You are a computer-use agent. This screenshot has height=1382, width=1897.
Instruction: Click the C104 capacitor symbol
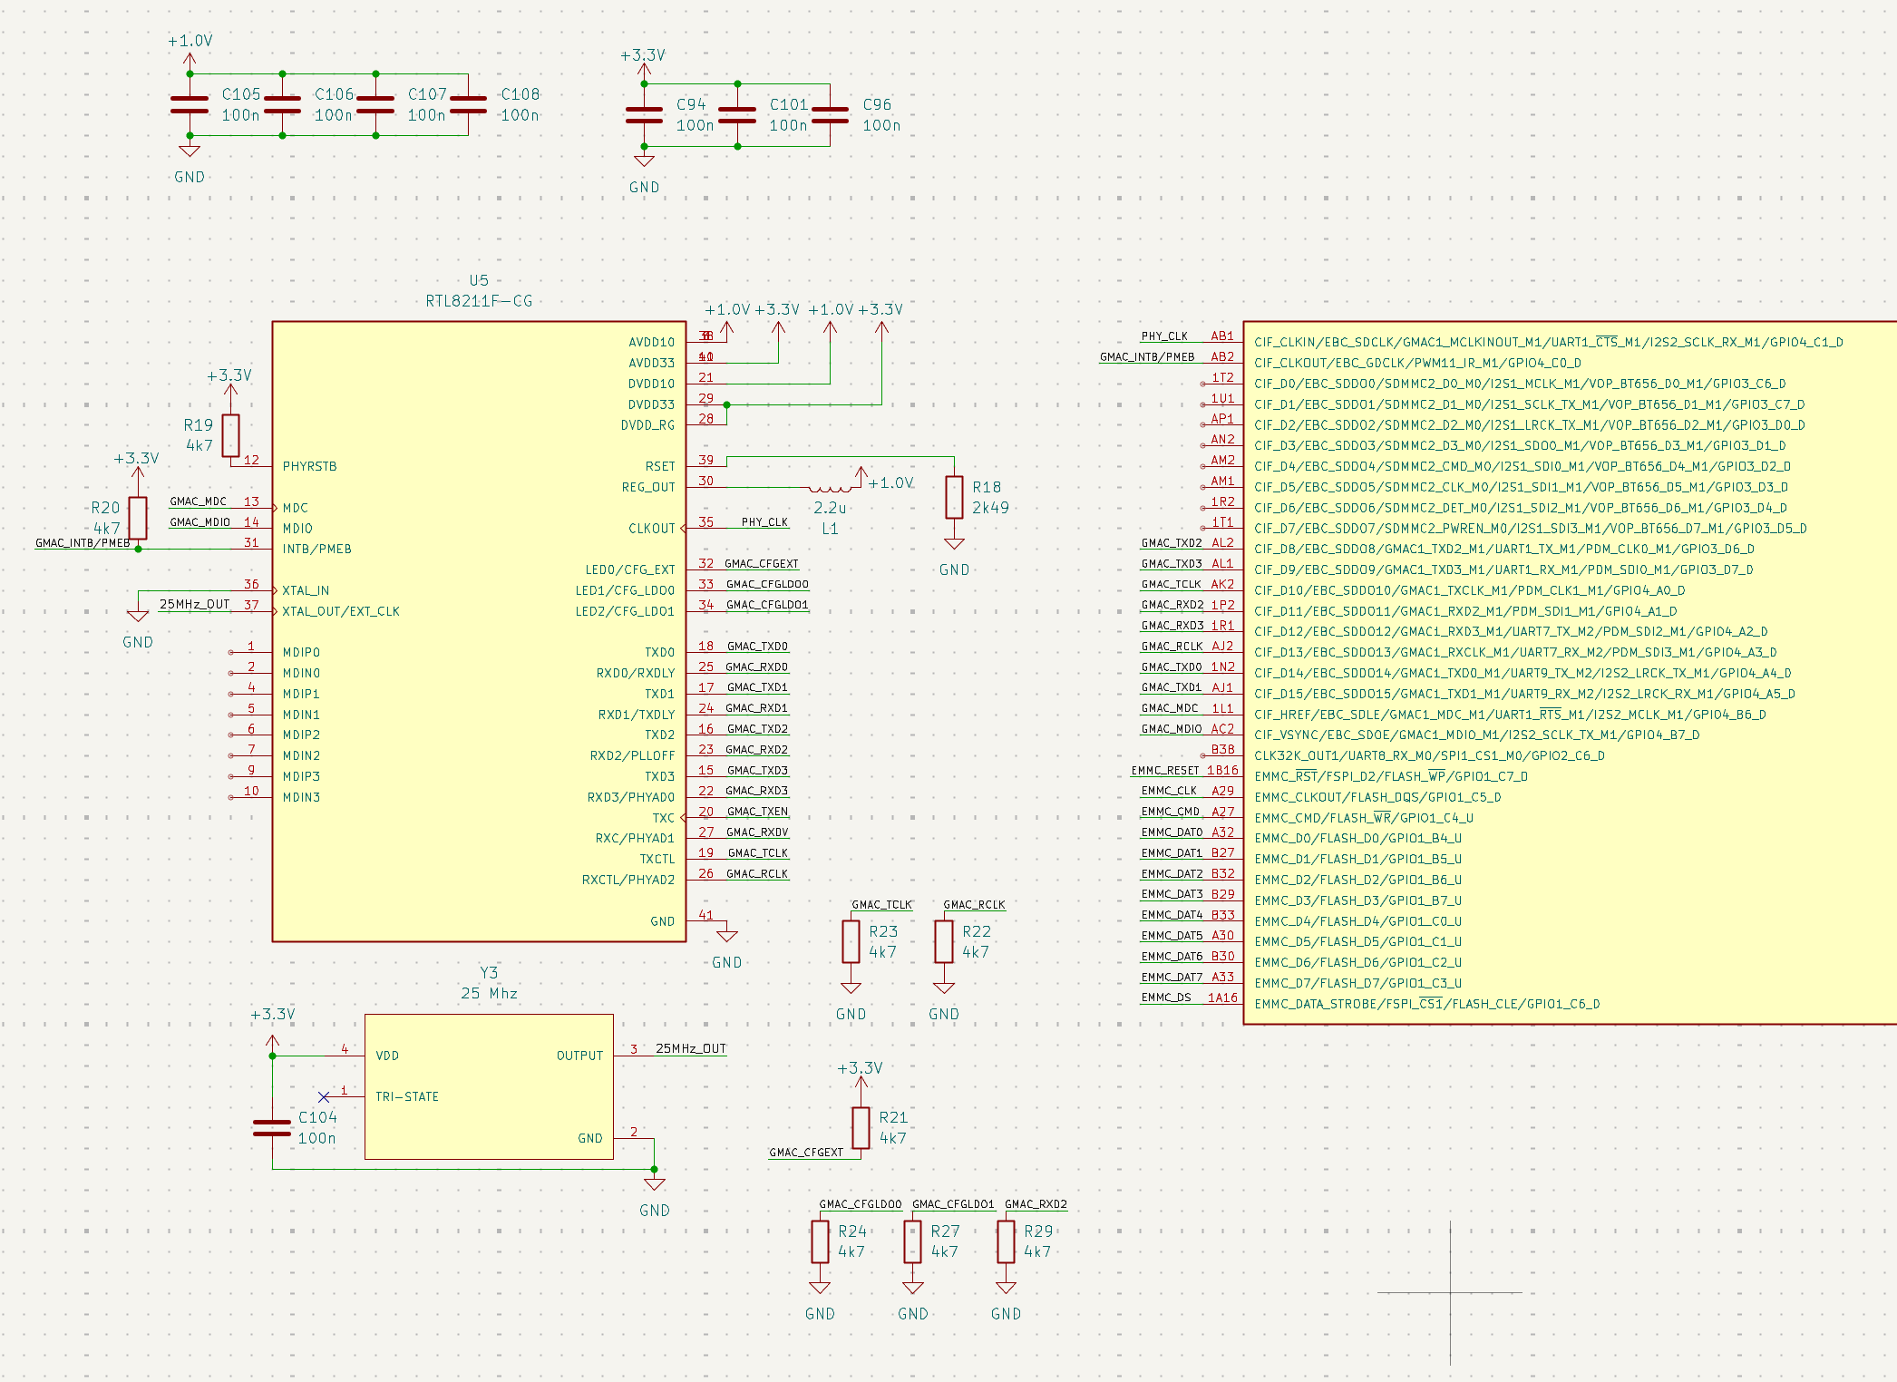[x=272, y=1127]
